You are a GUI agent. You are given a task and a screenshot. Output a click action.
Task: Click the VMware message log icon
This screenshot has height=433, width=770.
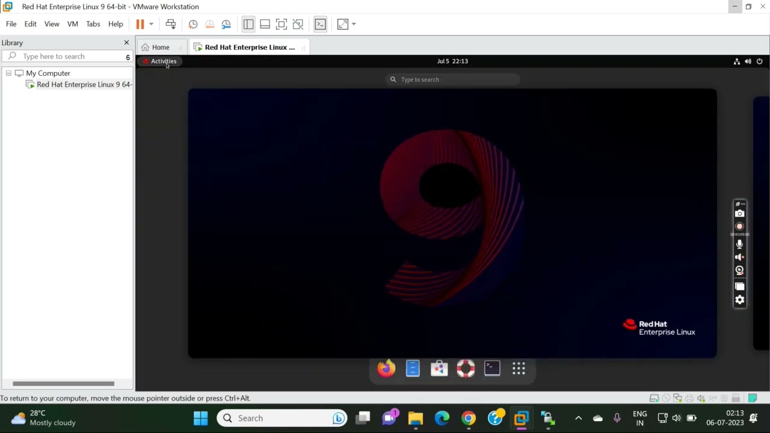pyautogui.click(x=753, y=398)
